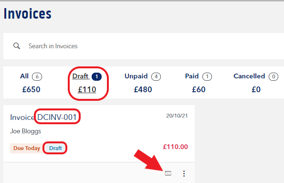Click the Joe Bloggs customer name

click(x=26, y=131)
